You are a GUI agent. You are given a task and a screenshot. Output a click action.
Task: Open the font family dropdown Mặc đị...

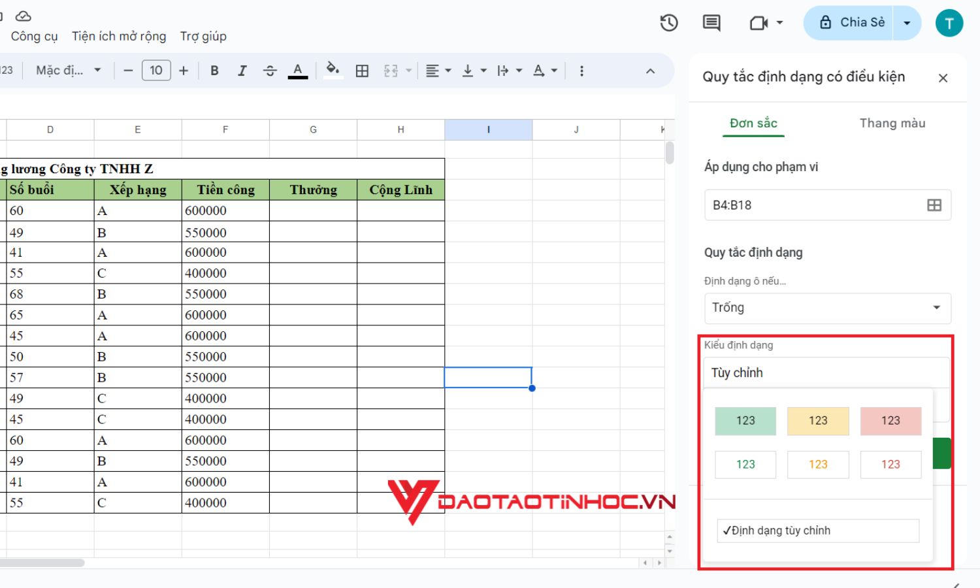coord(68,71)
